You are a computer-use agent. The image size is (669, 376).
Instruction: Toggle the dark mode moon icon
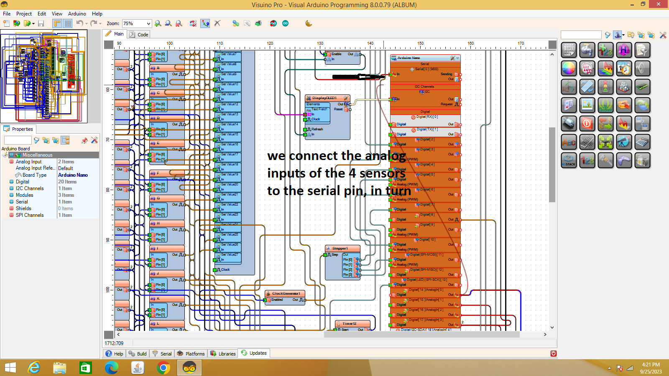pyautogui.click(x=309, y=23)
